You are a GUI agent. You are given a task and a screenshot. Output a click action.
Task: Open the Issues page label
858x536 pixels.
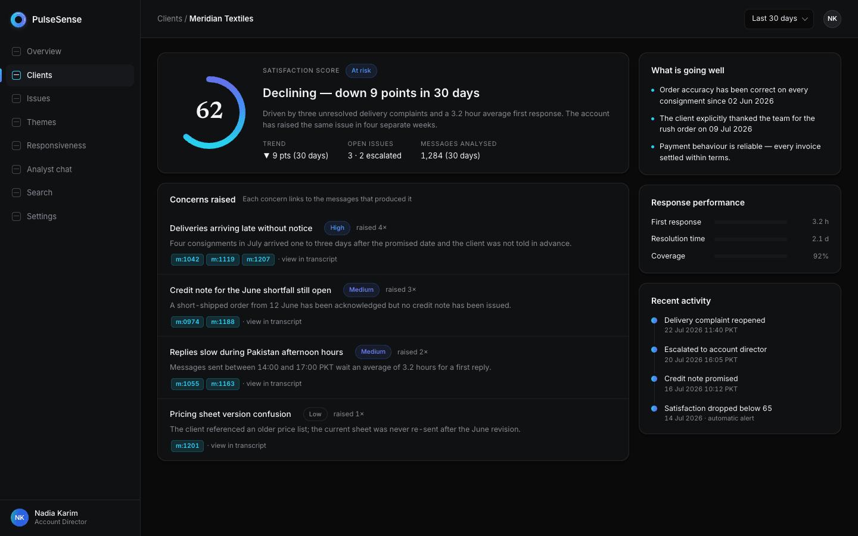pos(39,99)
